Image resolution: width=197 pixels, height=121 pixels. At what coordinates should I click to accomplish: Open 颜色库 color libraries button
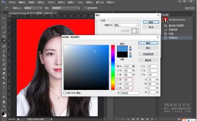coord(148,60)
